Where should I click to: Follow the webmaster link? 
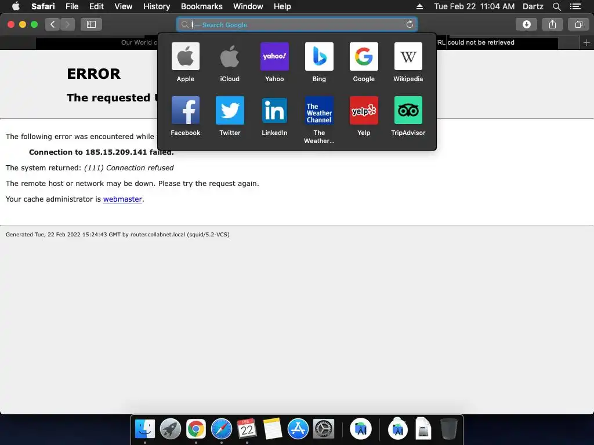(x=122, y=199)
